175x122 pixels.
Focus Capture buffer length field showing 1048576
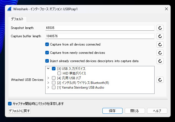click(x=100, y=36)
